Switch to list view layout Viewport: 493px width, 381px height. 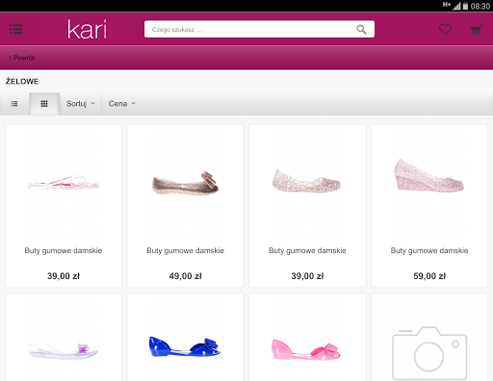click(x=14, y=104)
